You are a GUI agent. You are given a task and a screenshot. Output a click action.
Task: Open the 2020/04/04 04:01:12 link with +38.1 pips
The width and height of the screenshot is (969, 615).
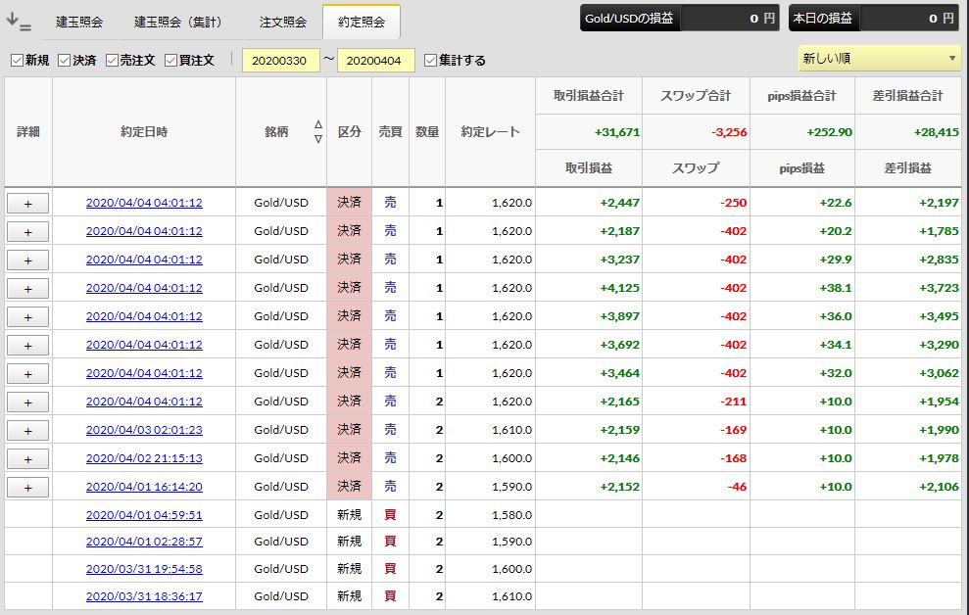pos(144,288)
